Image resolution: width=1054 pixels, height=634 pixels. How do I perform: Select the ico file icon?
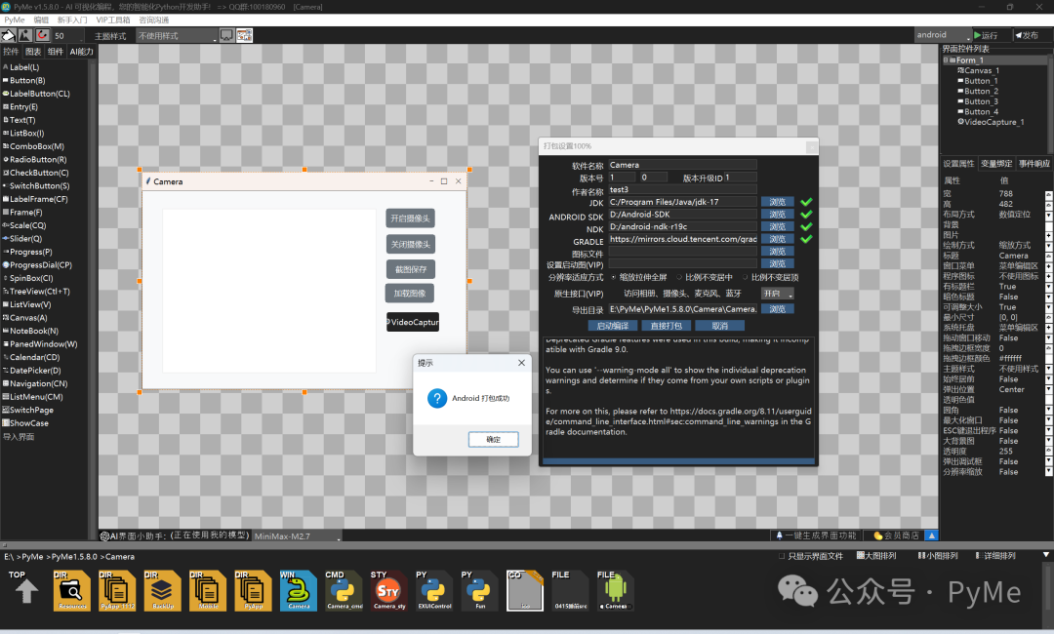pos(525,590)
